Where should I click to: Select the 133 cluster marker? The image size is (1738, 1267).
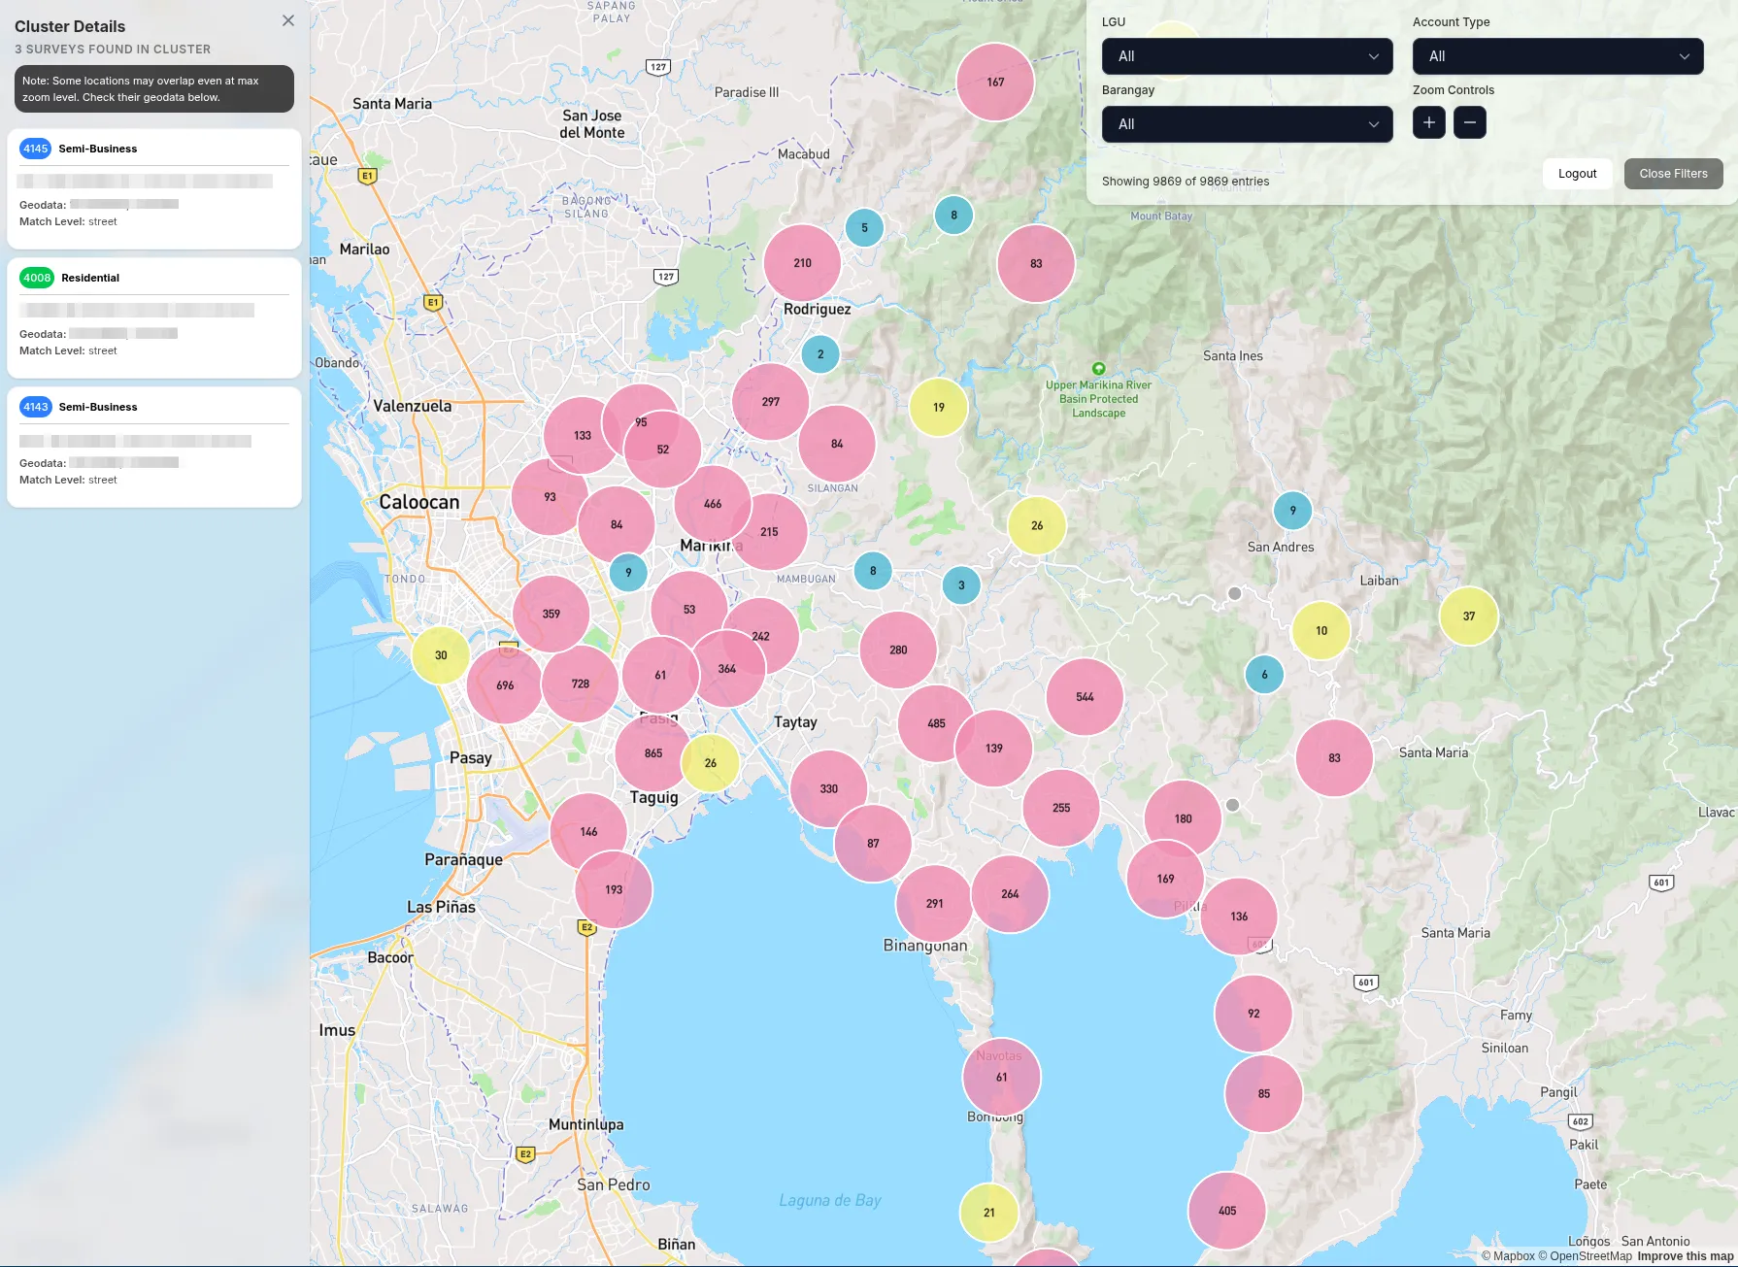point(582,436)
